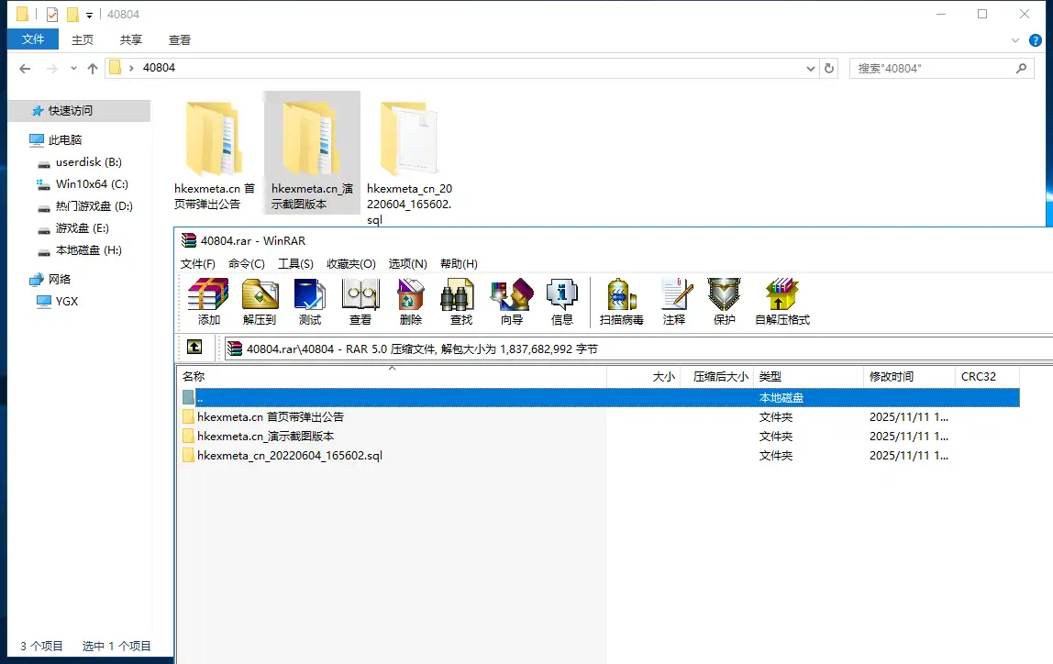Run the 测试 (Test) archive tool
1053x664 pixels.
[310, 301]
